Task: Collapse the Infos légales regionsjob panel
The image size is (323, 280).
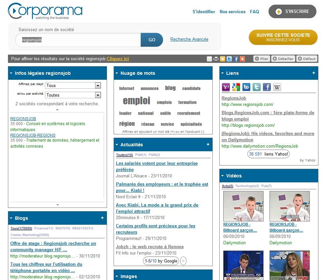Action: [11, 73]
